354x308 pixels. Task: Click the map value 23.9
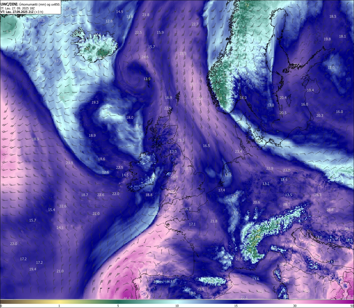[x=69, y=163]
